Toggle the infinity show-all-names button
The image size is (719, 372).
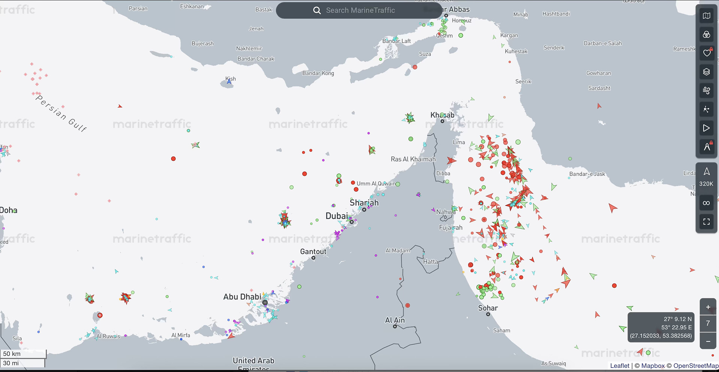706,203
